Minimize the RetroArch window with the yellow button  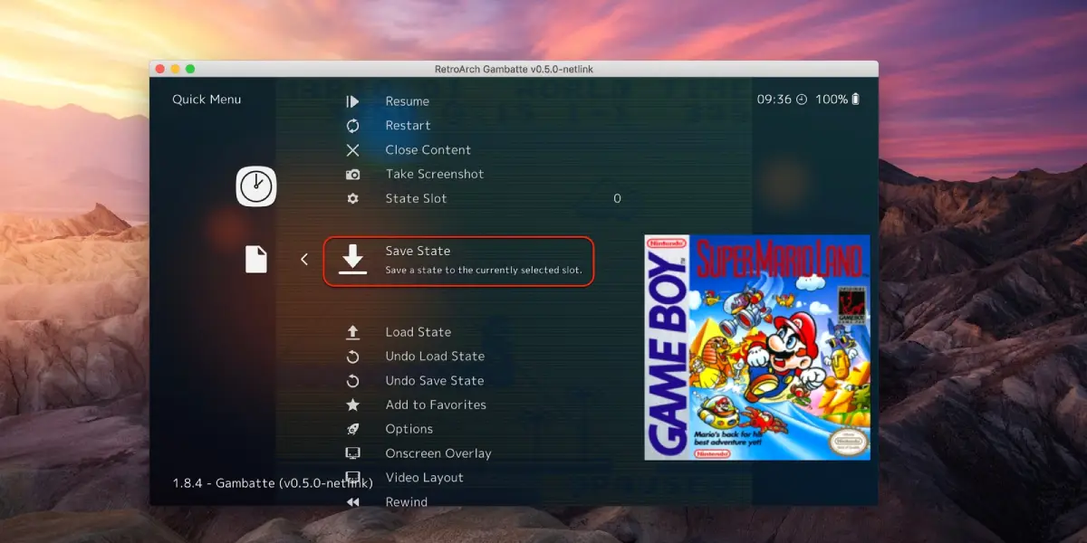[176, 69]
